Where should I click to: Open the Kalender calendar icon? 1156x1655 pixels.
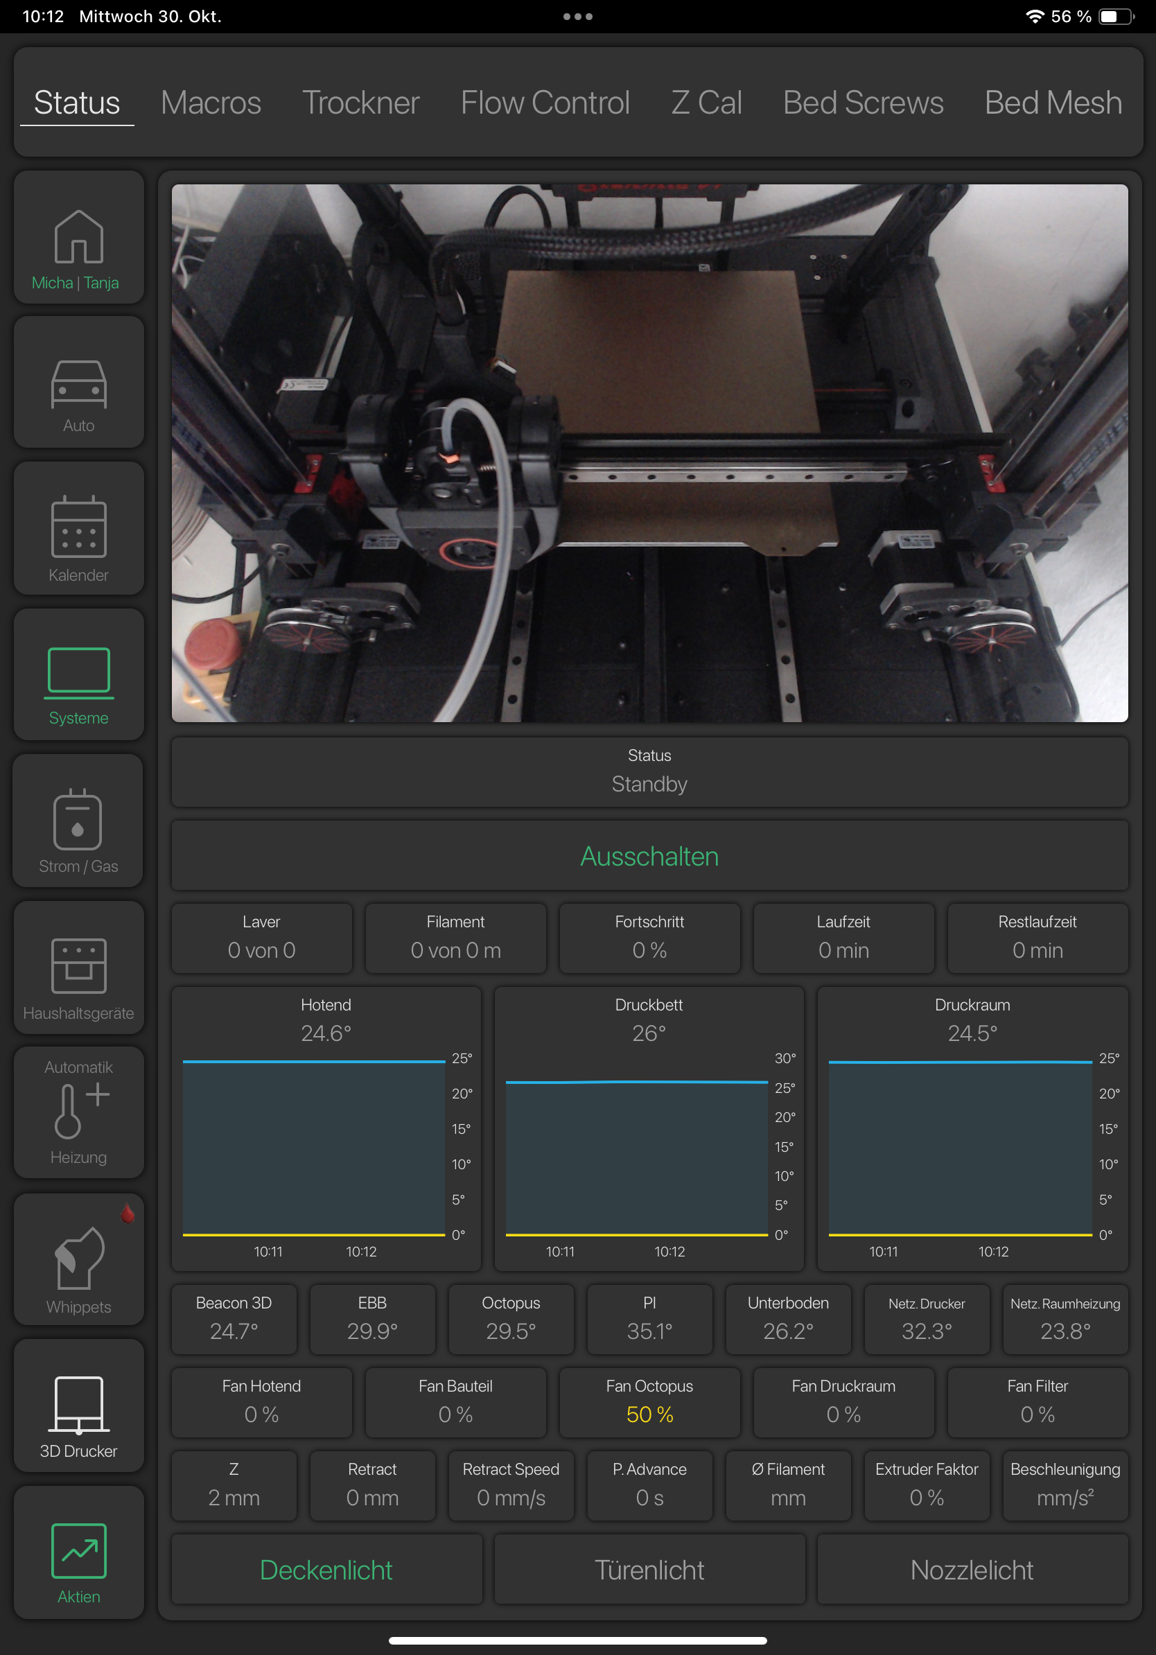78,527
